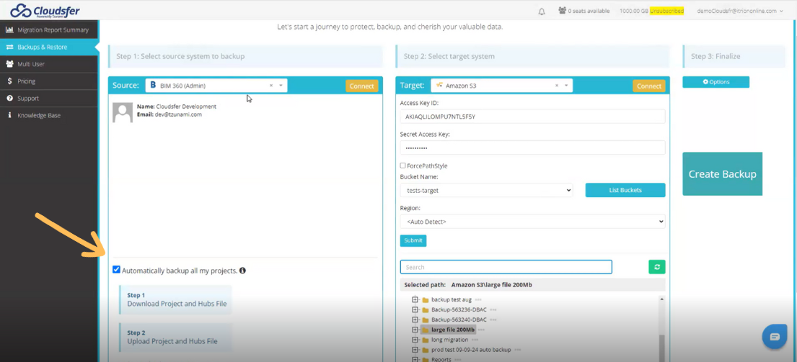Select the Backup-563236-DBAC folder
Viewport: 797px width, 362px height.
point(459,309)
